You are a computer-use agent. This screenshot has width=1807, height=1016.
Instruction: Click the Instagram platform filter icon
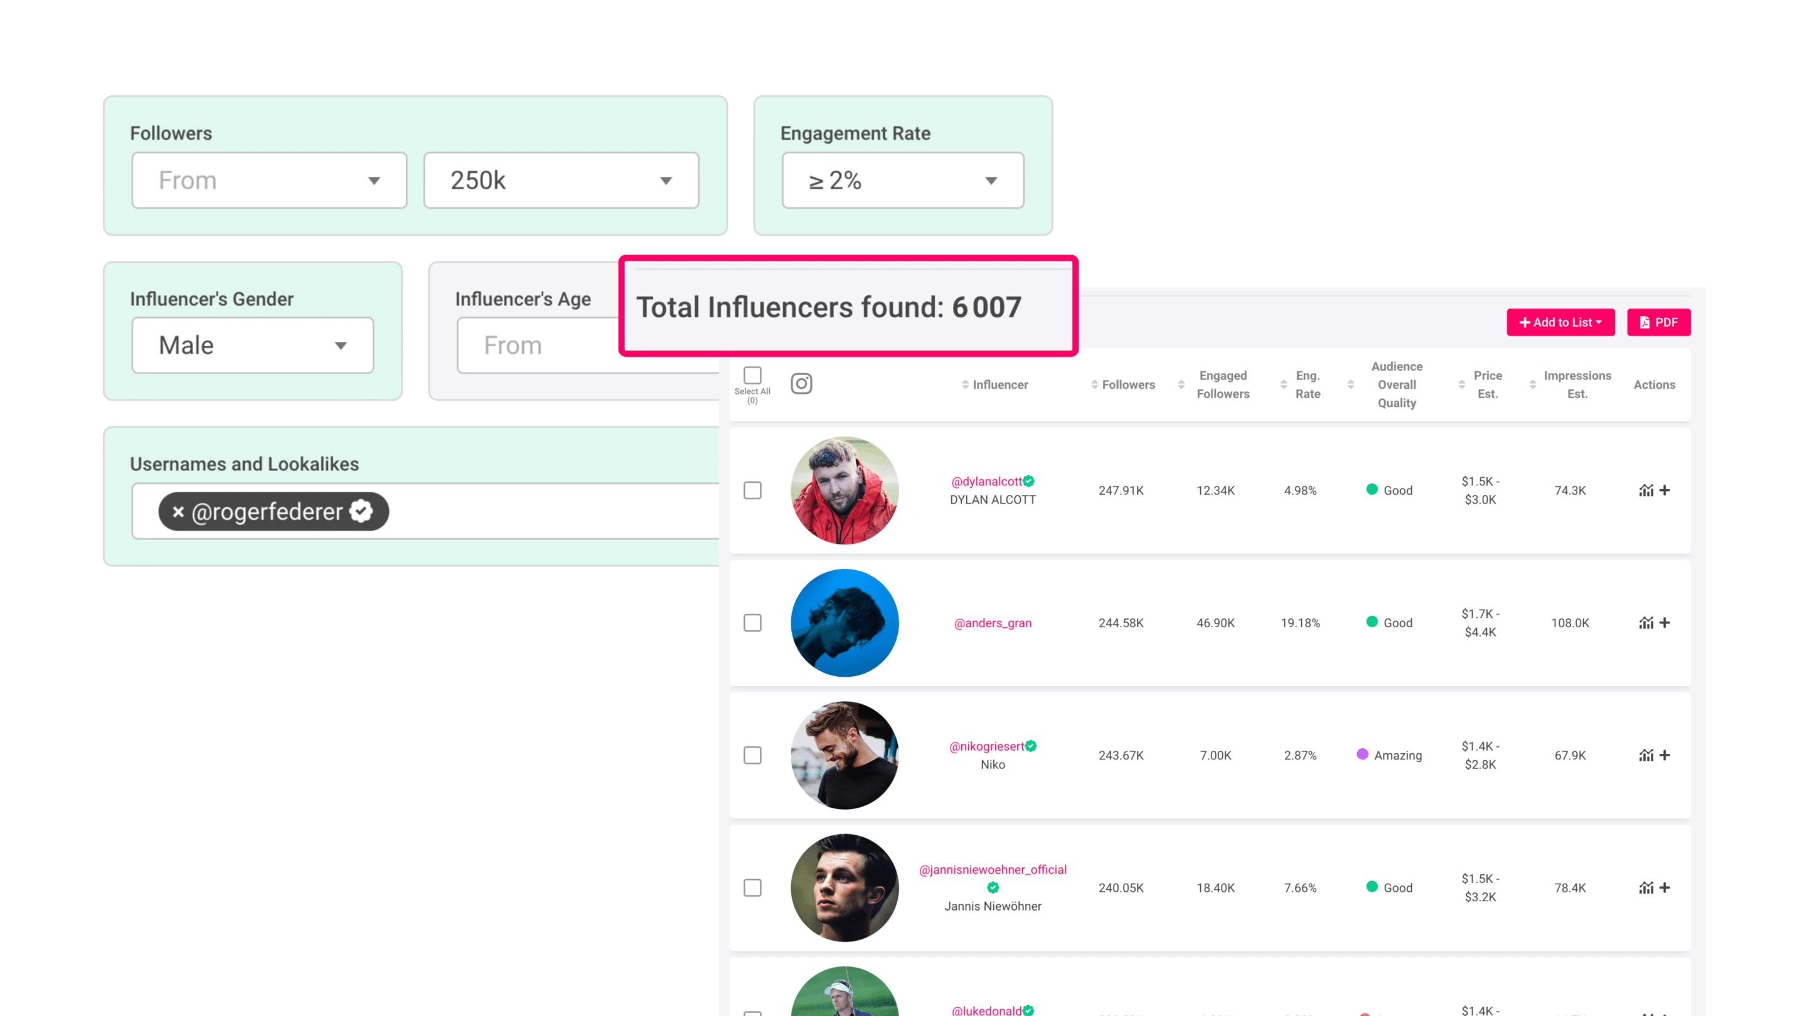coord(802,383)
